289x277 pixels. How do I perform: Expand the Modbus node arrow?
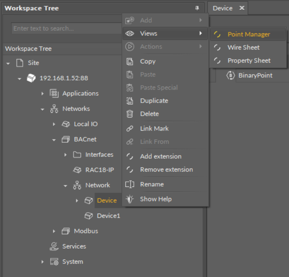(x=54, y=231)
